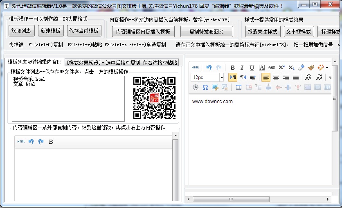Screen dimensions: 342x208
Task: Align text right
Action: (286, 77)
